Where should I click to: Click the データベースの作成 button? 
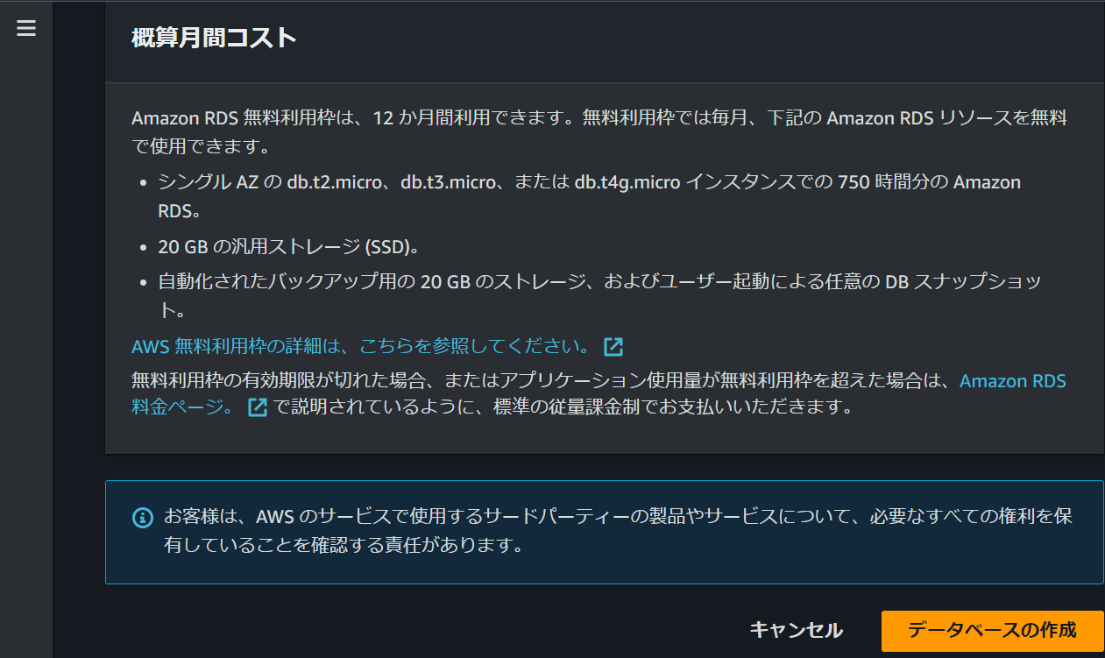click(x=992, y=630)
